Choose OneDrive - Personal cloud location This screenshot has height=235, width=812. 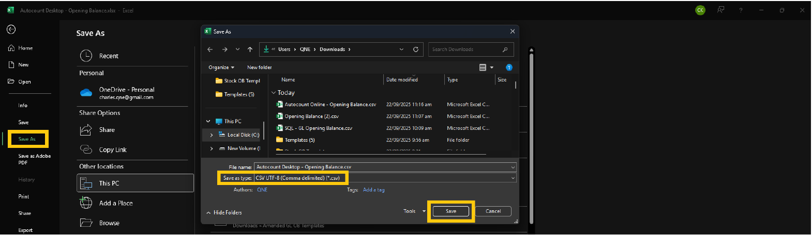[x=126, y=93]
